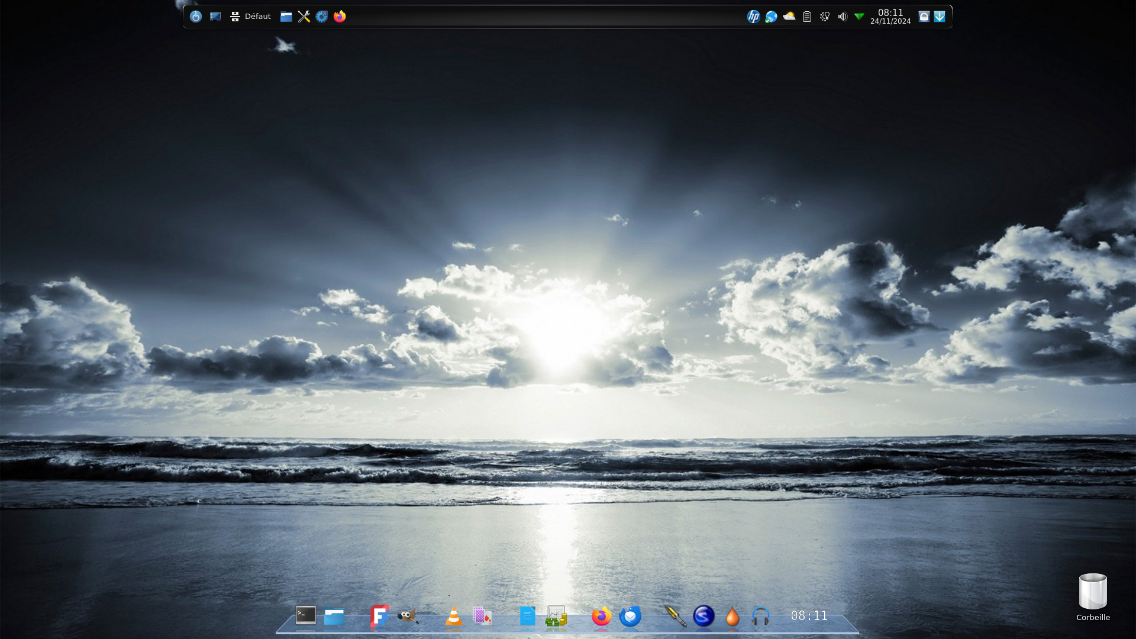
Task: Launch Thunderbird mail from the dock
Action: (630, 616)
